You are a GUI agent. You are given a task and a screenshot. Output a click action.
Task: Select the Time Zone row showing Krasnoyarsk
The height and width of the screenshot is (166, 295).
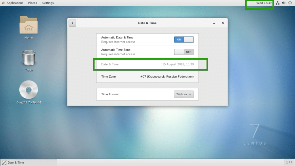[147, 76]
